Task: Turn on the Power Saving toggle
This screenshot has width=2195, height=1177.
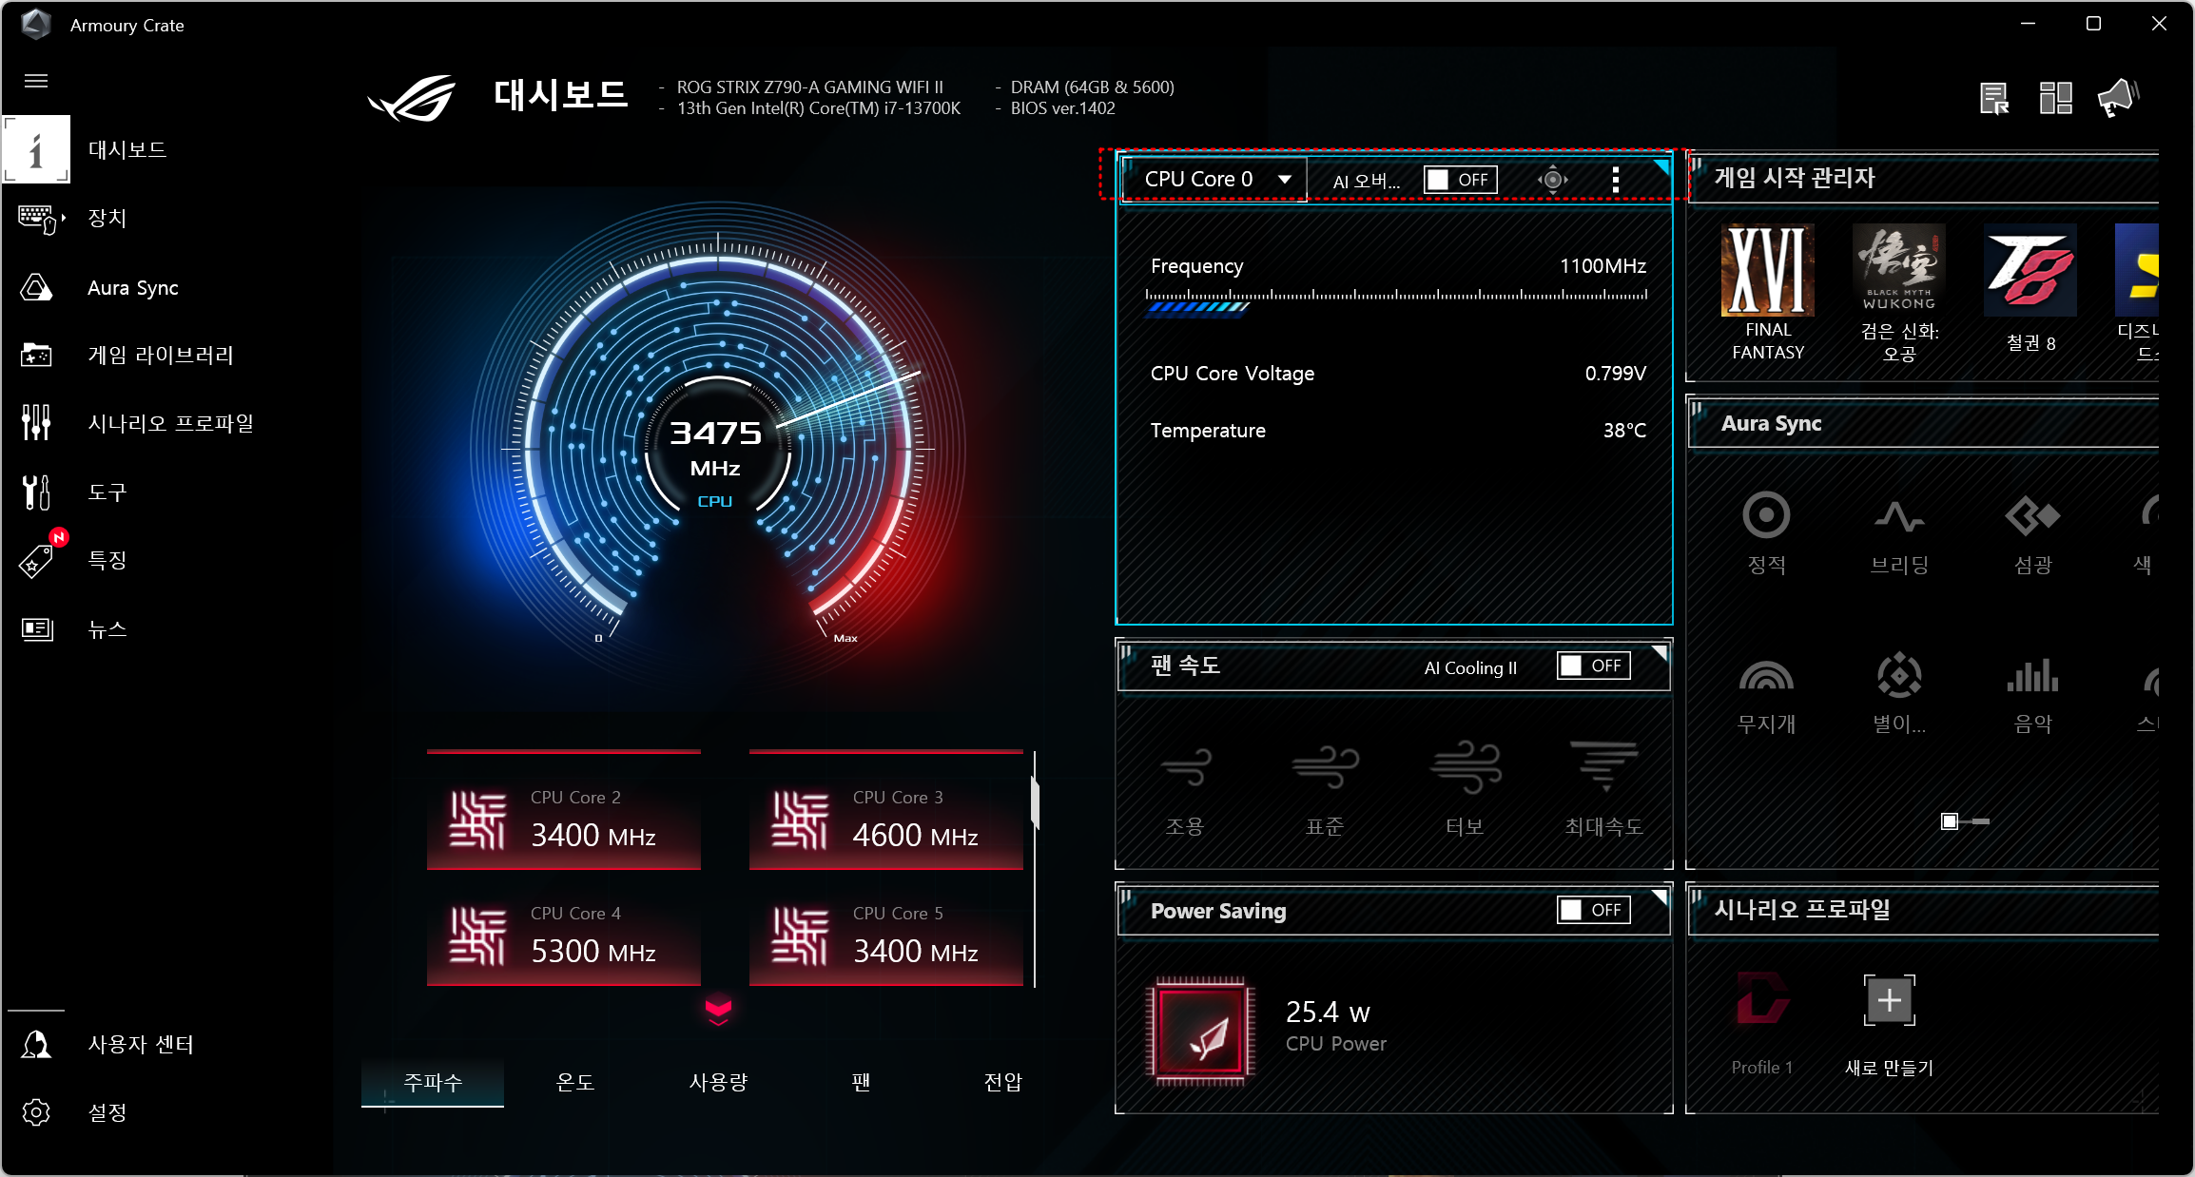Action: pos(1593,910)
